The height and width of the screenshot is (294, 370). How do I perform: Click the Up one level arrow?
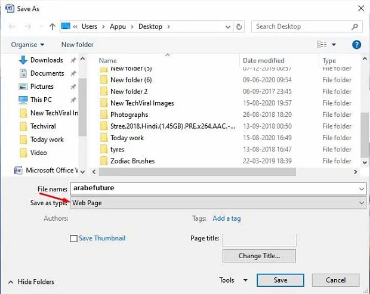[x=52, y=27]
